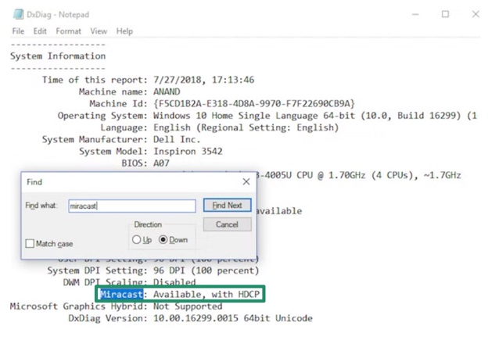The image size is (488, 344).
Task: Click the DxDiag Version value 10.00.16299.0015
Action: pos(196,318)
